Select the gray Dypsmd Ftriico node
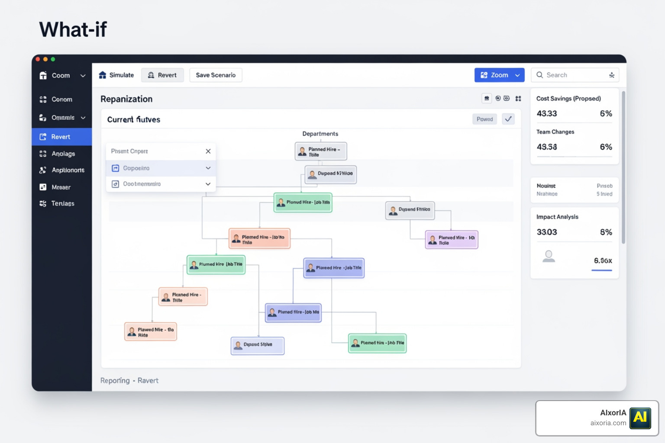 click(410, 210)
